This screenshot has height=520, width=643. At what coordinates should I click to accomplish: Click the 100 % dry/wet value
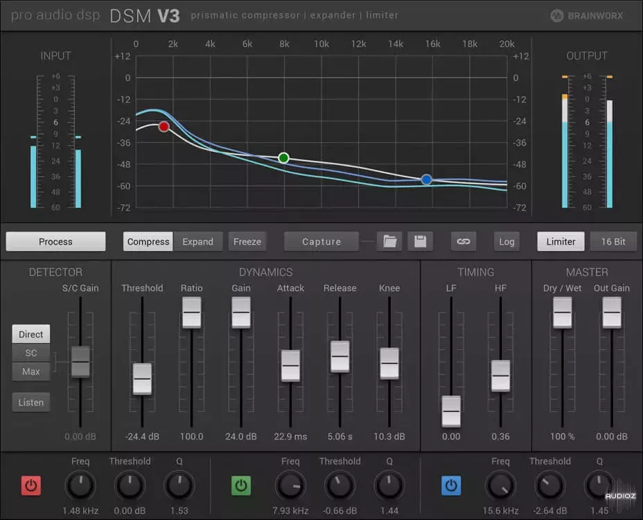click(x=562, y=436)
